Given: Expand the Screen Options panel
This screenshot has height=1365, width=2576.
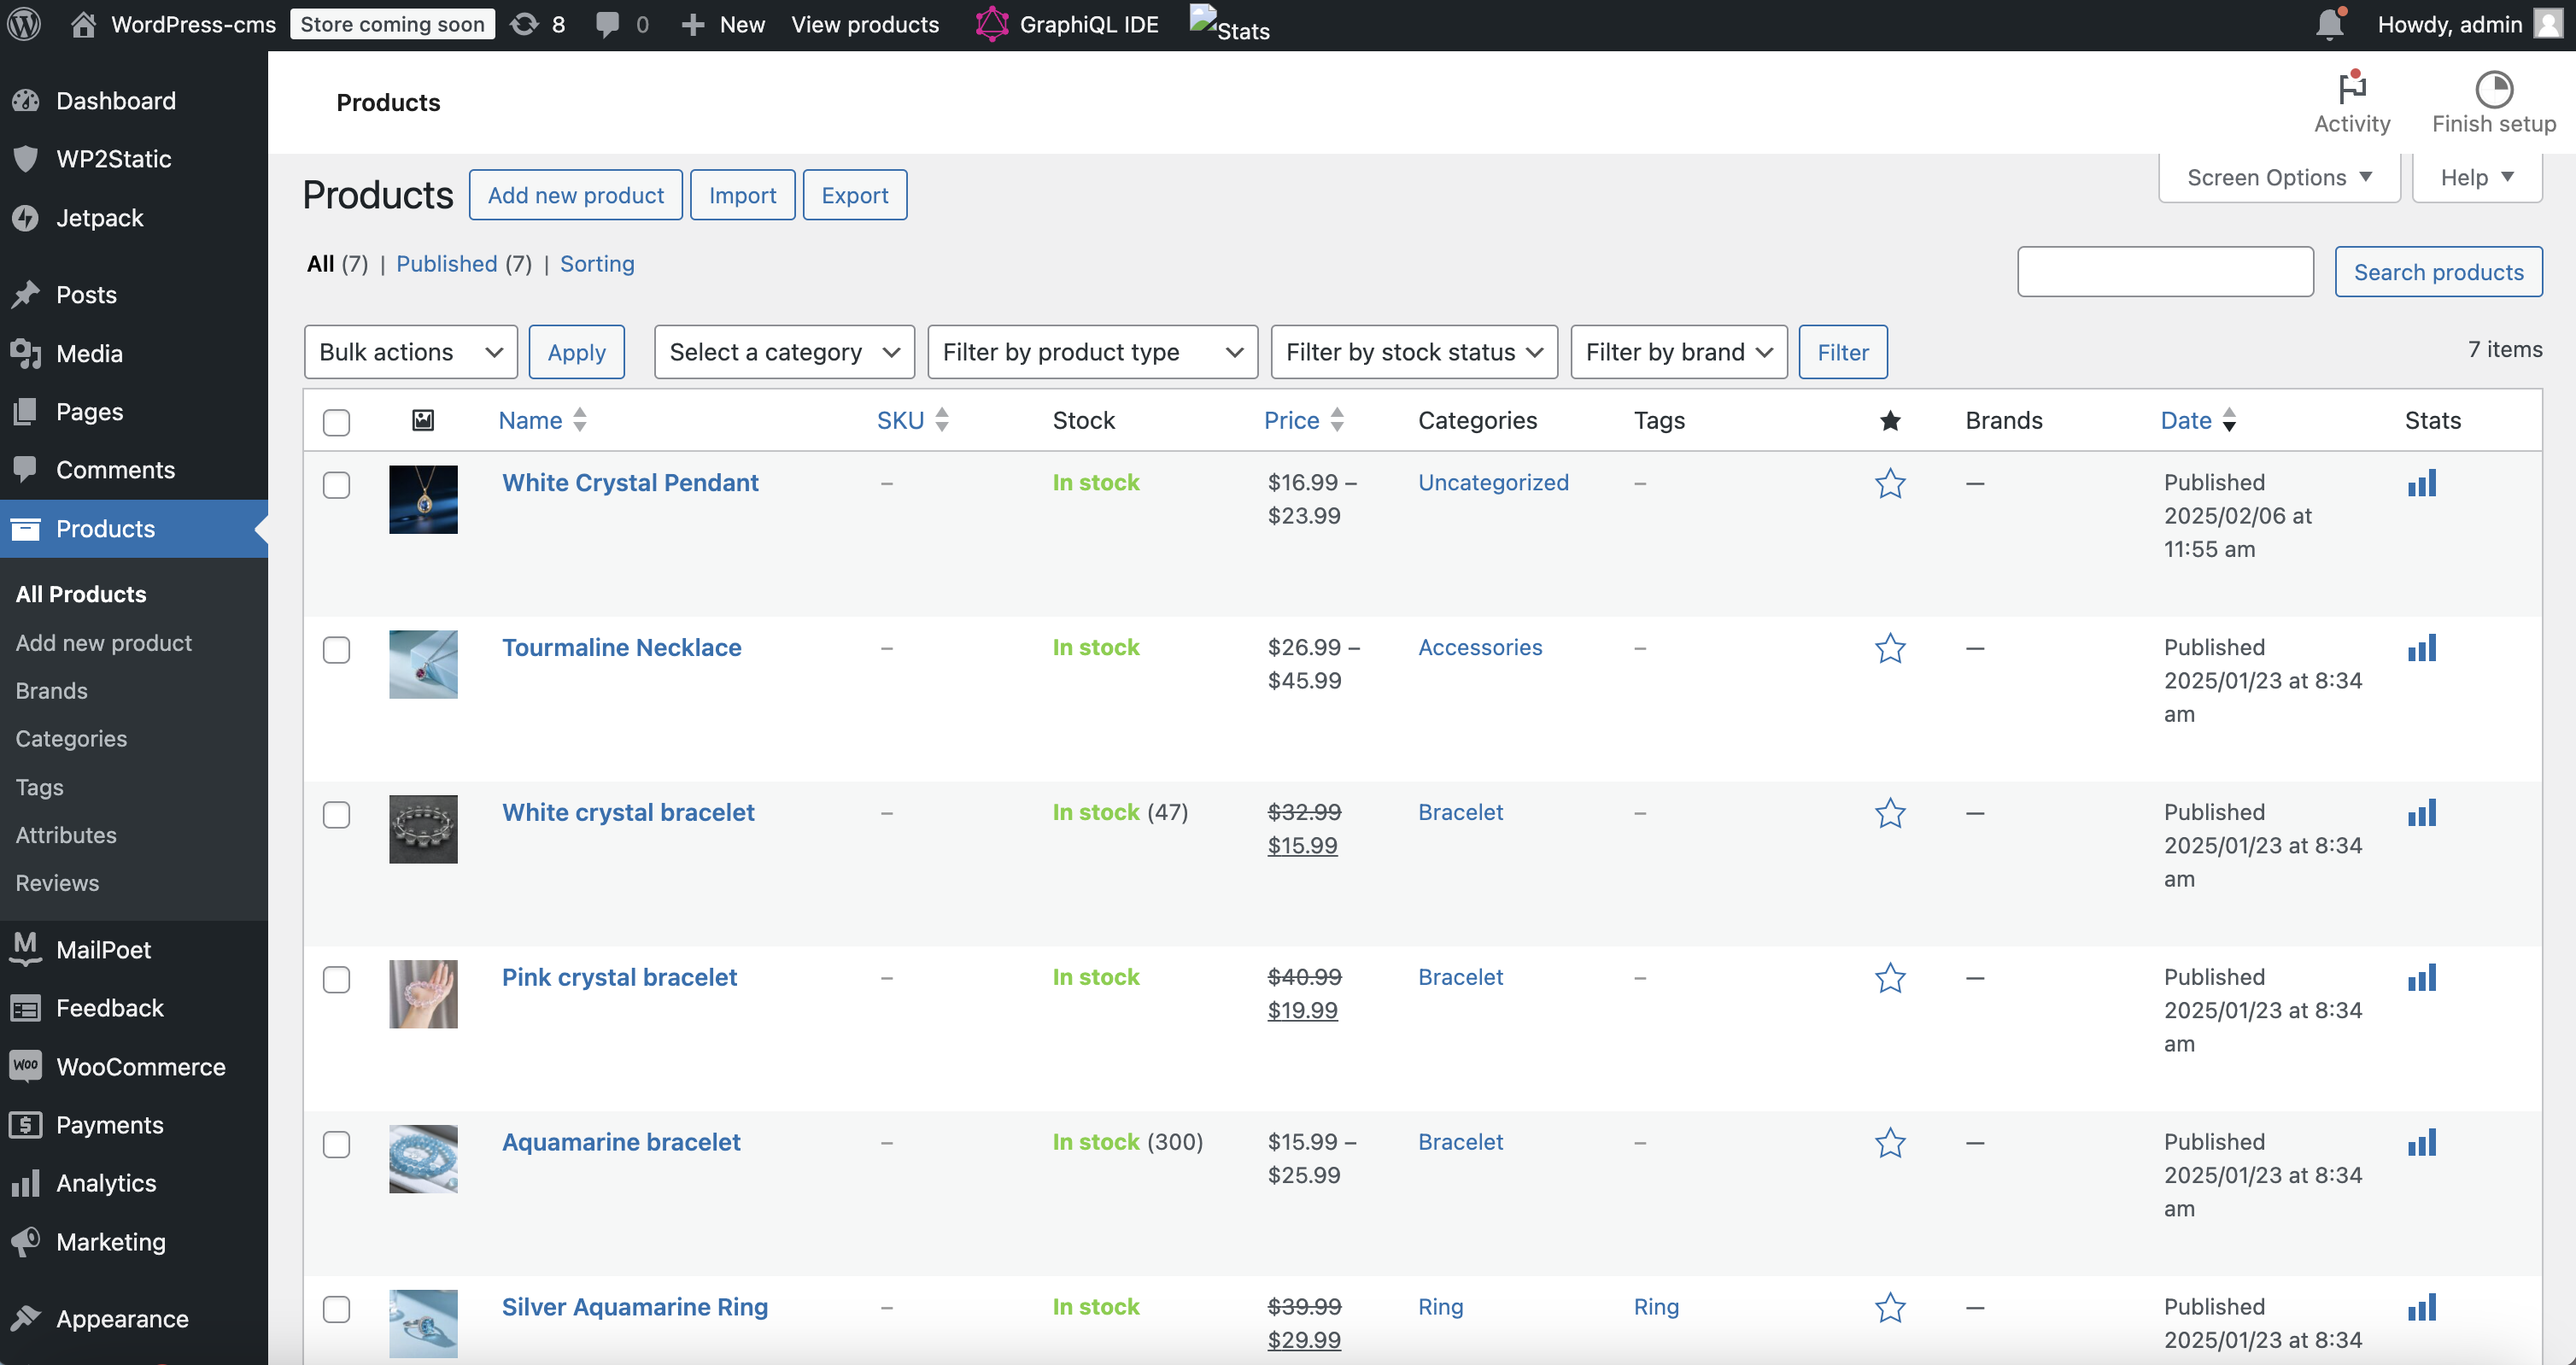Looking at the screenshot, I should 2279,177.
